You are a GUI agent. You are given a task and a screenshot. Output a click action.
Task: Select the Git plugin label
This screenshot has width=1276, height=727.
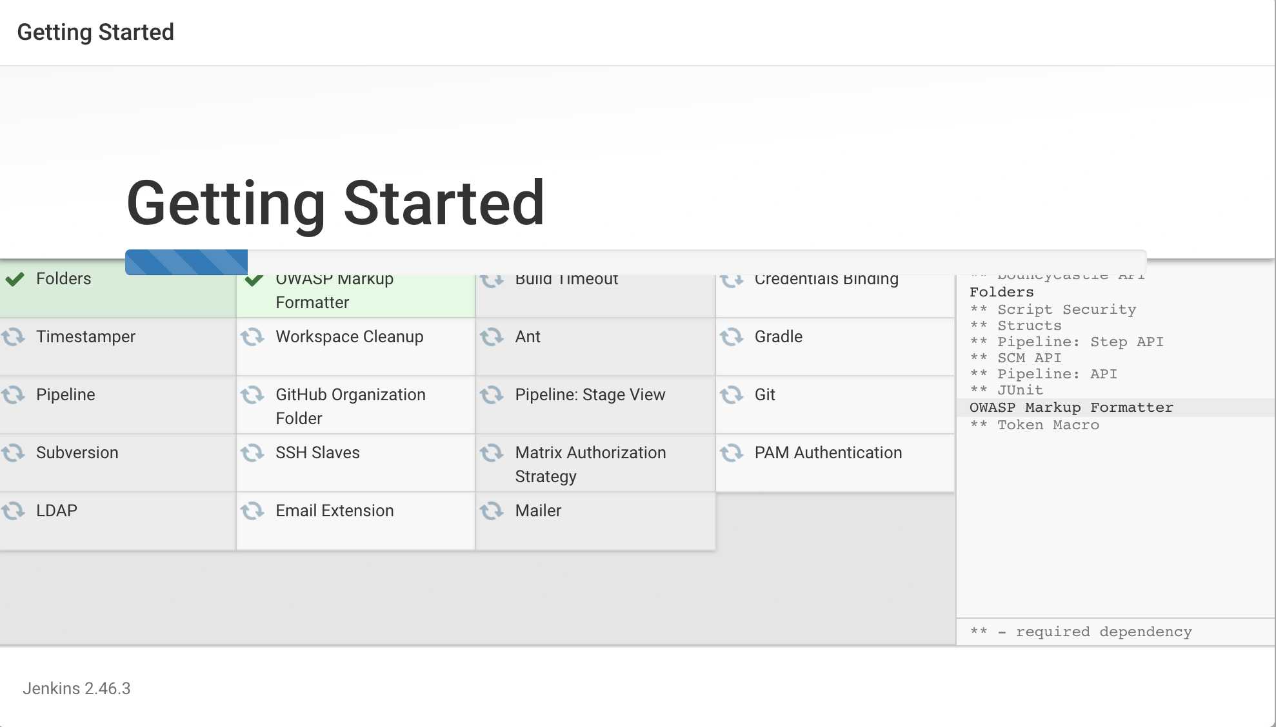tap(765, 394)
